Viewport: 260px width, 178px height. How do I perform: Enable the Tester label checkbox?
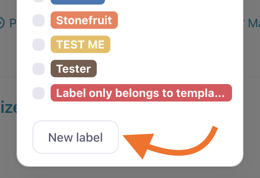pyautogui.click(x=39, y=69)
